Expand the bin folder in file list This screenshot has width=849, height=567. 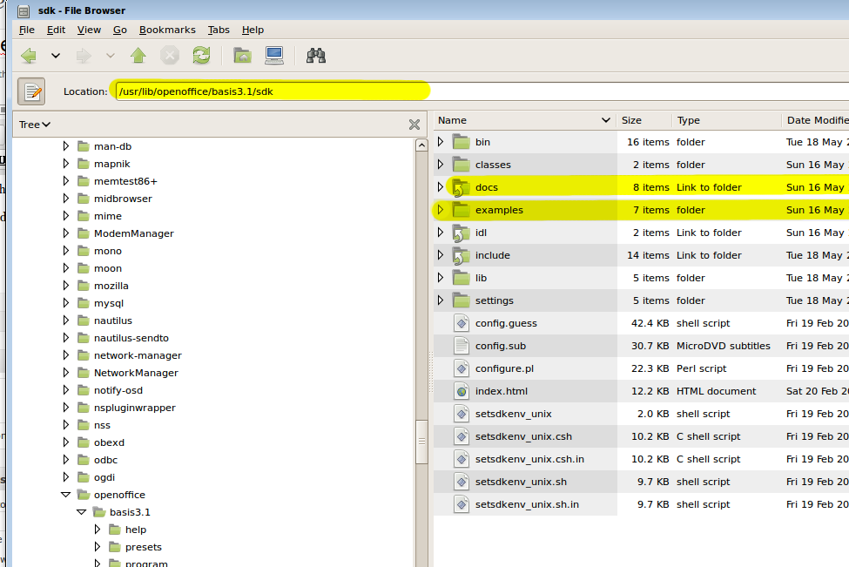(441, 142)
